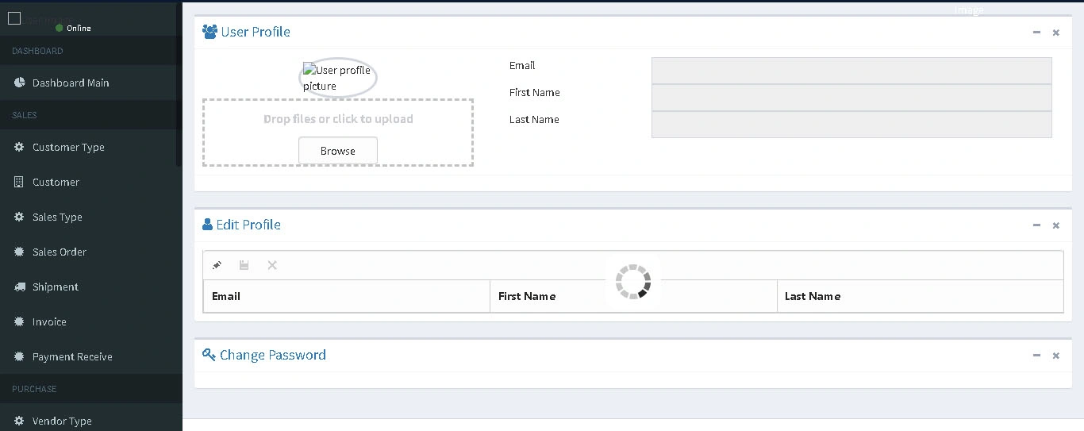Click the Customer building icon in sidebar
1084x431 pixels.
[x=19, y=182]
